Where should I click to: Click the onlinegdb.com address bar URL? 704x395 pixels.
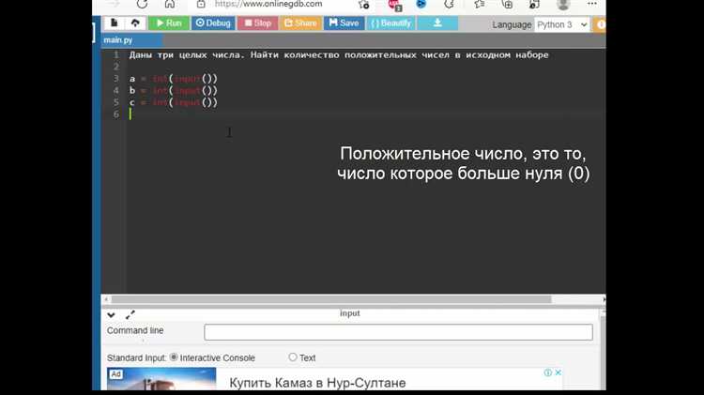tap(268, 4)
